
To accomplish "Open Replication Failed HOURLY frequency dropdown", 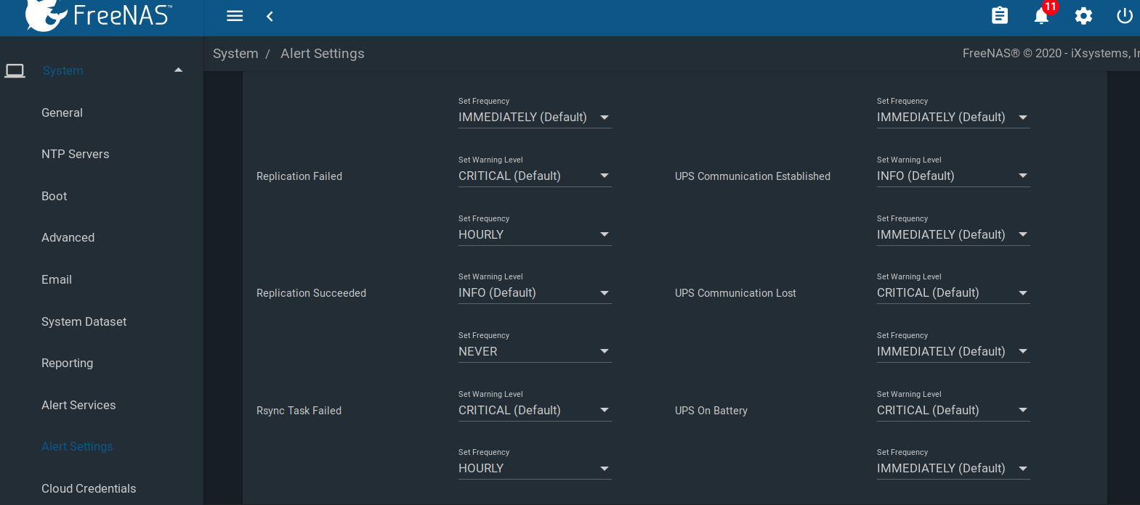I will (x=535, y=234).
